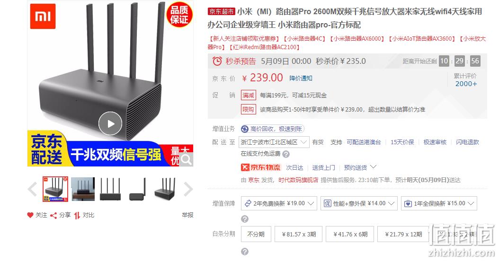
Task: Show next thumbnails with right arrow
Action: tap(188, 190)
